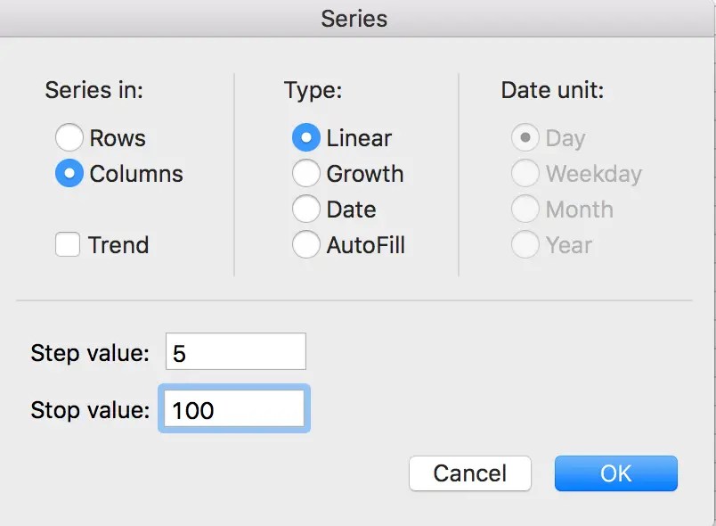Select the AutoFill series type

coord(306,245)
